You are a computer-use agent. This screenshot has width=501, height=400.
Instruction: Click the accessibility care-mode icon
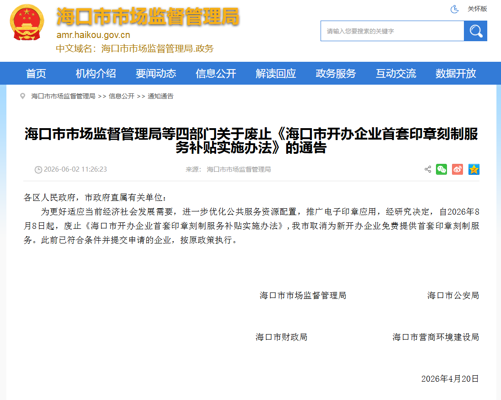point(454,9)
